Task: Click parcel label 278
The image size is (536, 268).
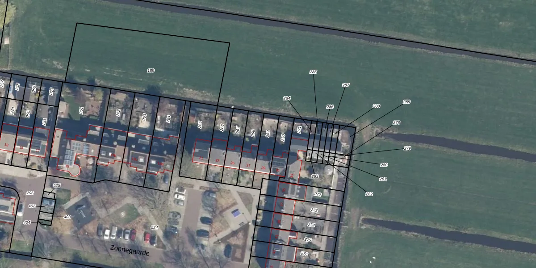Action: [x=396, y=122]
